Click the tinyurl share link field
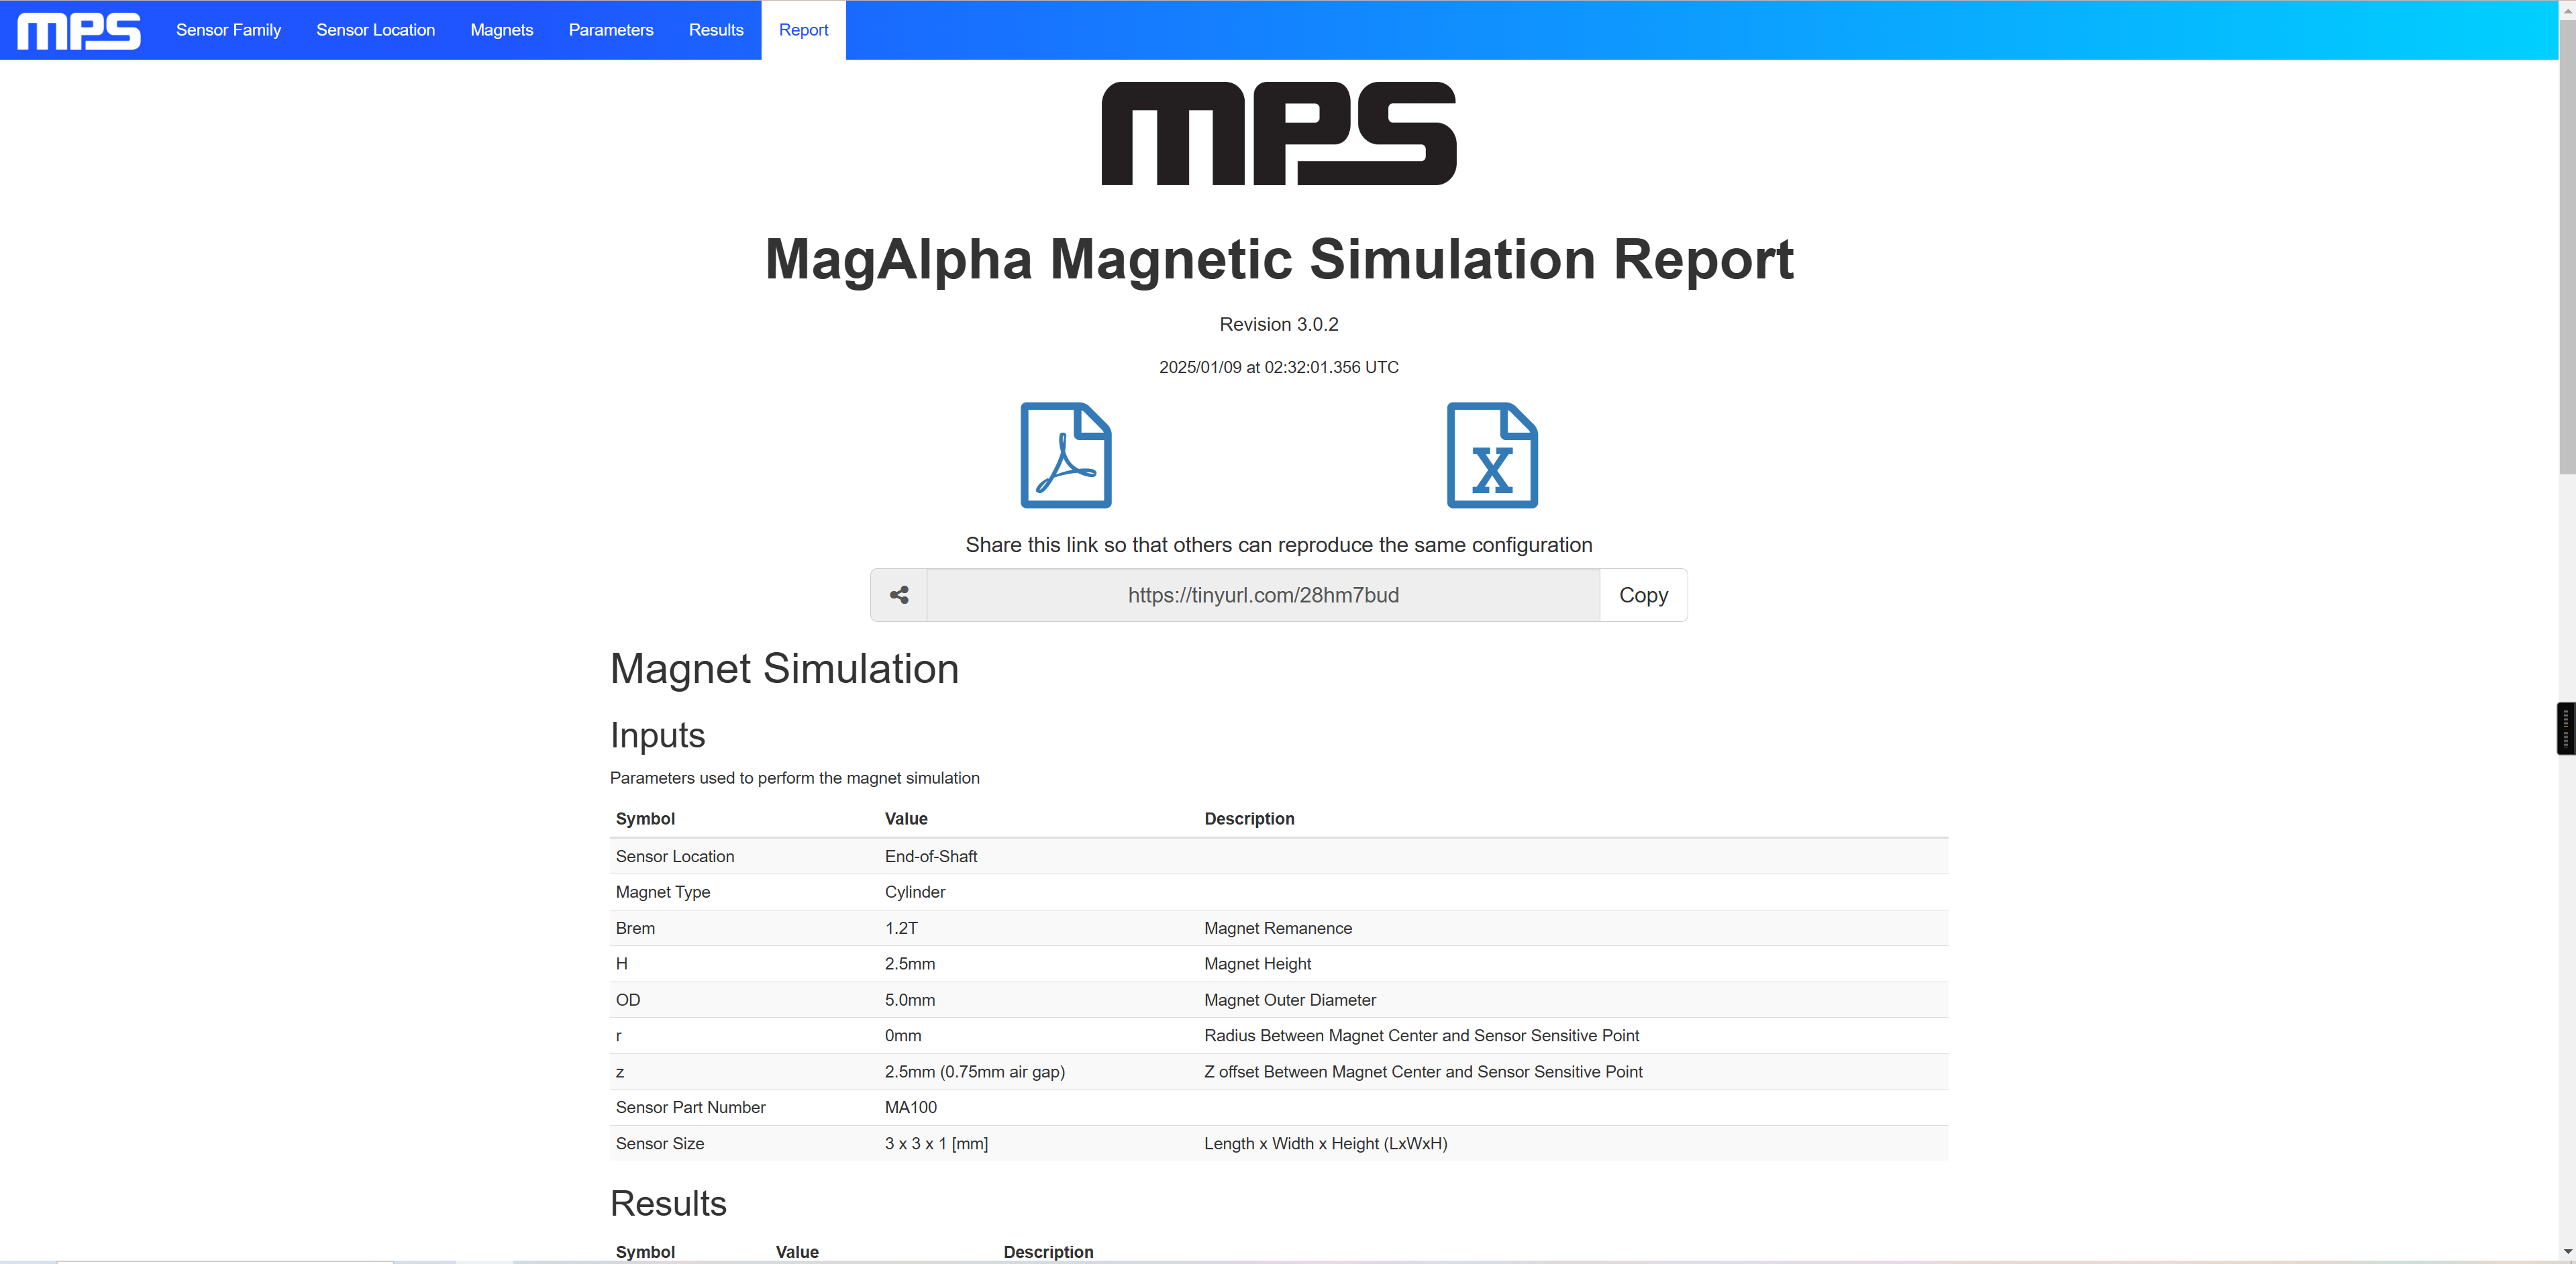This screenshot has width=2576, height=1264. [1263, 595]
